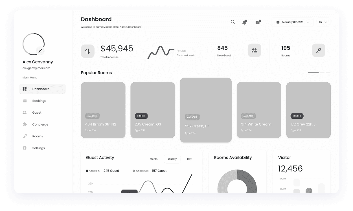The width and height of the screenshot is (353, 211).
Task: Click the edit pencil on profile avatar
Action: (x=40, y=51)
